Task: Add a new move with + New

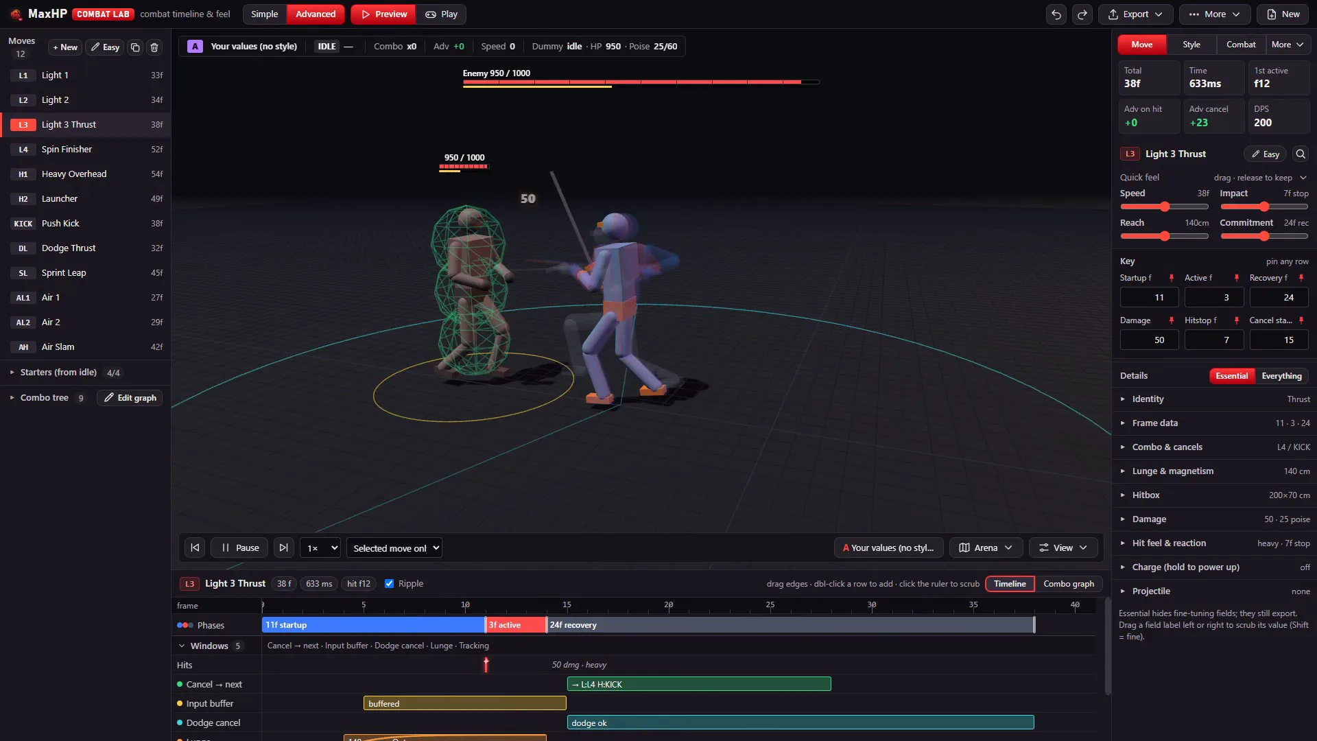Action: point(65,47)
